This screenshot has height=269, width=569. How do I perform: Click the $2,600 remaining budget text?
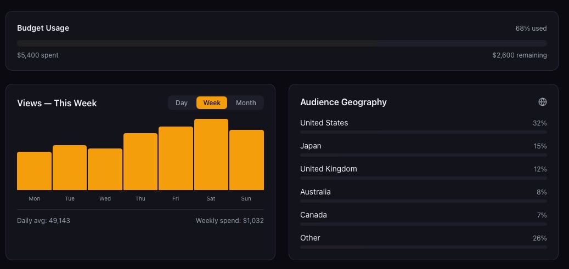click(519, 55)
